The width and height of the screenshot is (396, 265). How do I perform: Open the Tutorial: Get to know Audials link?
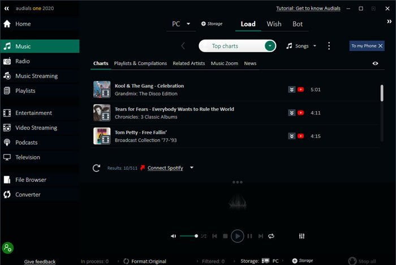click(x=308, y=8)
